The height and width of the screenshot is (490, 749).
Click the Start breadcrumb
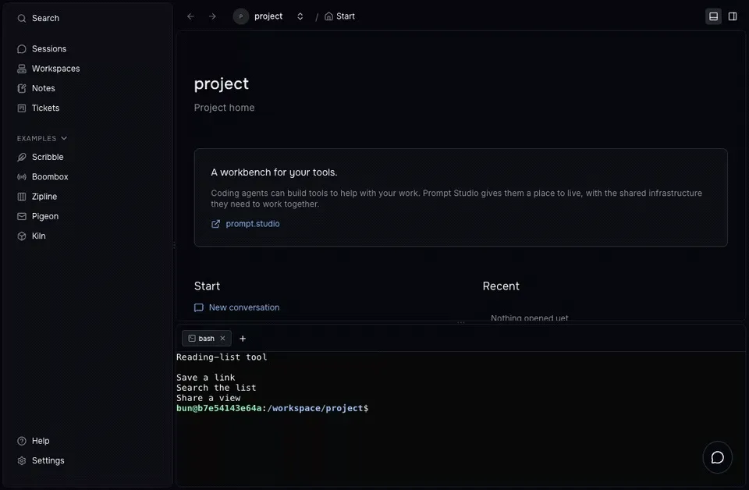[x=339, y=16]
